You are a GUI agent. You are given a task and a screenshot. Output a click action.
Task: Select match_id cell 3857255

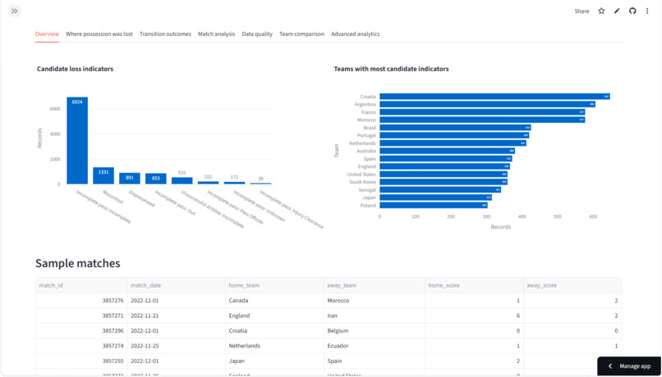[x=81, y=361]
